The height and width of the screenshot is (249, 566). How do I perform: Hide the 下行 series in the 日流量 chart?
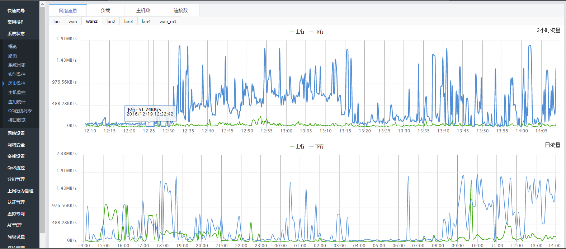click(x=316, y=147)
